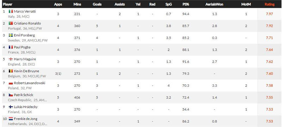Click Netherlands flag icon beside Frenkie de Jong
The width and height of the screenshot is (282, 127).
(11, 119)
